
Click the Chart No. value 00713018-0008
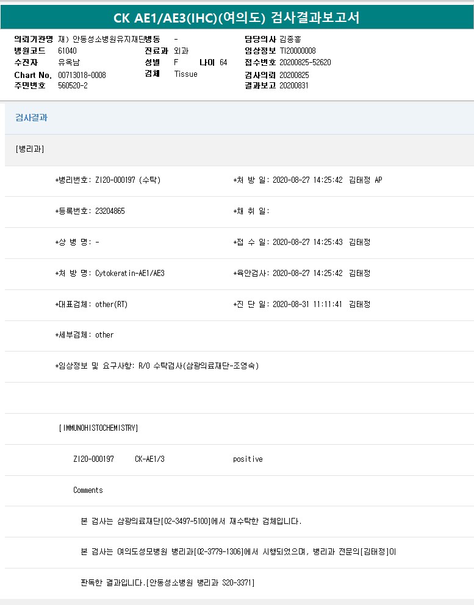click(x=82, y=75)
